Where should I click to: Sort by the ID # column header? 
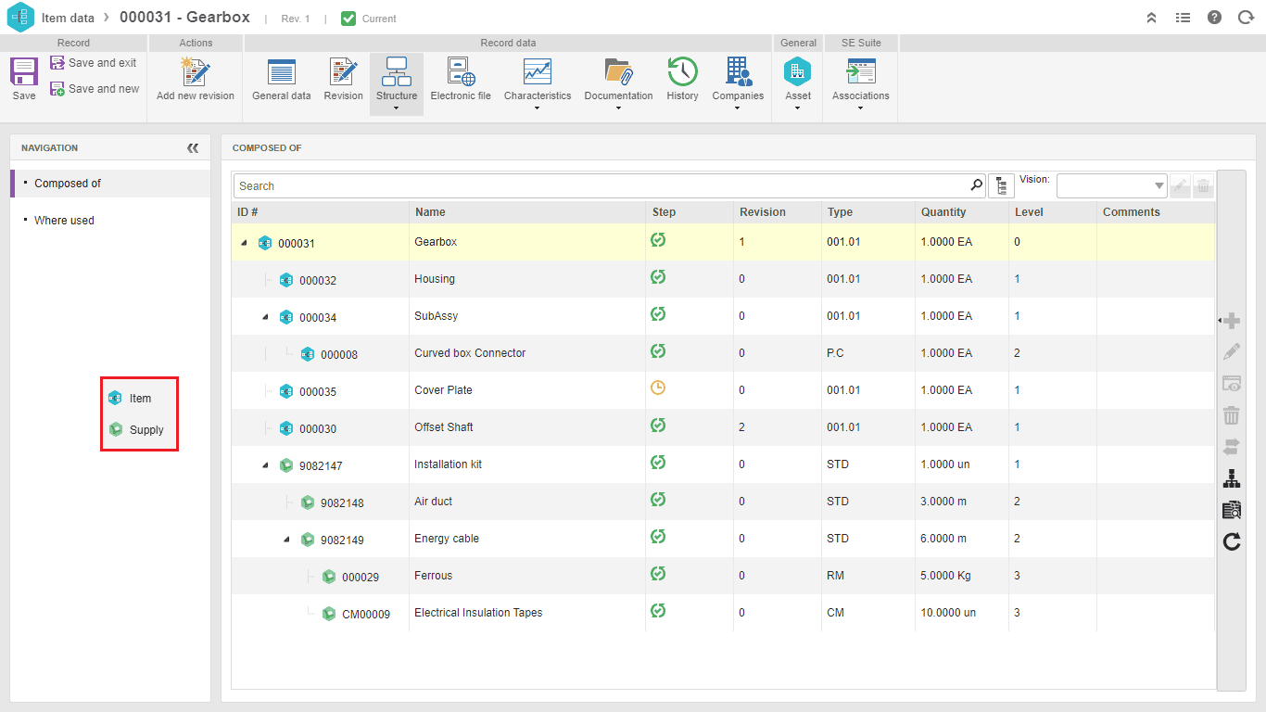(x=320, y=212)
